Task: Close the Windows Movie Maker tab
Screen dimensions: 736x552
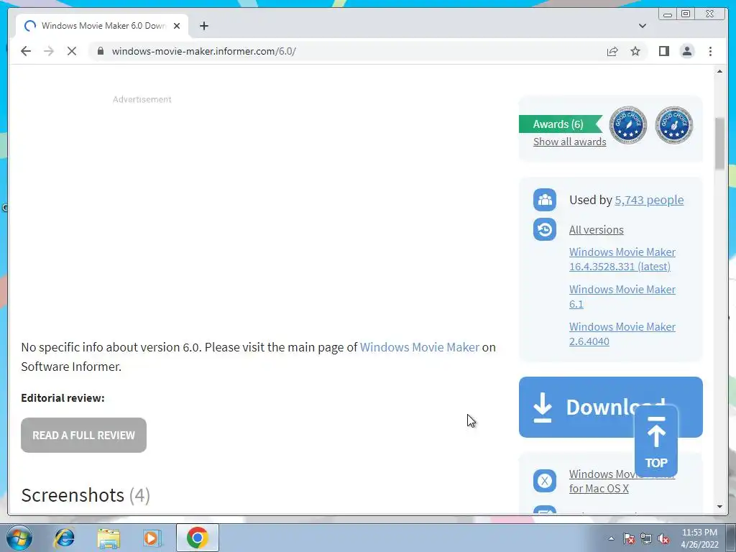Action: pyautogui.click(x=177, y=26)
